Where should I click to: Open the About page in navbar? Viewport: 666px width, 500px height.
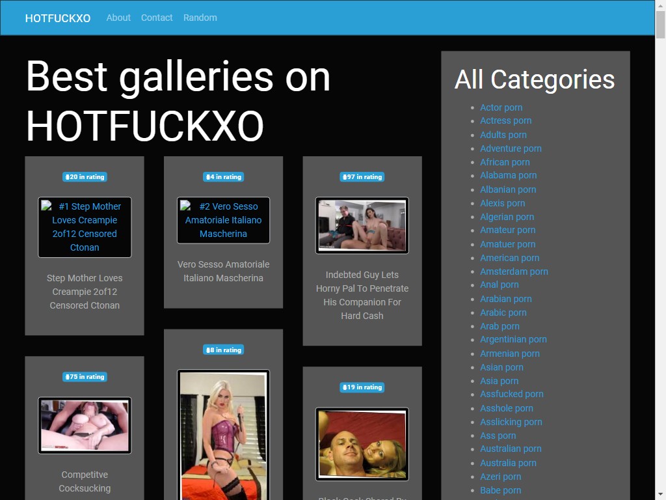pyautogui.click(x=118, y=18)
